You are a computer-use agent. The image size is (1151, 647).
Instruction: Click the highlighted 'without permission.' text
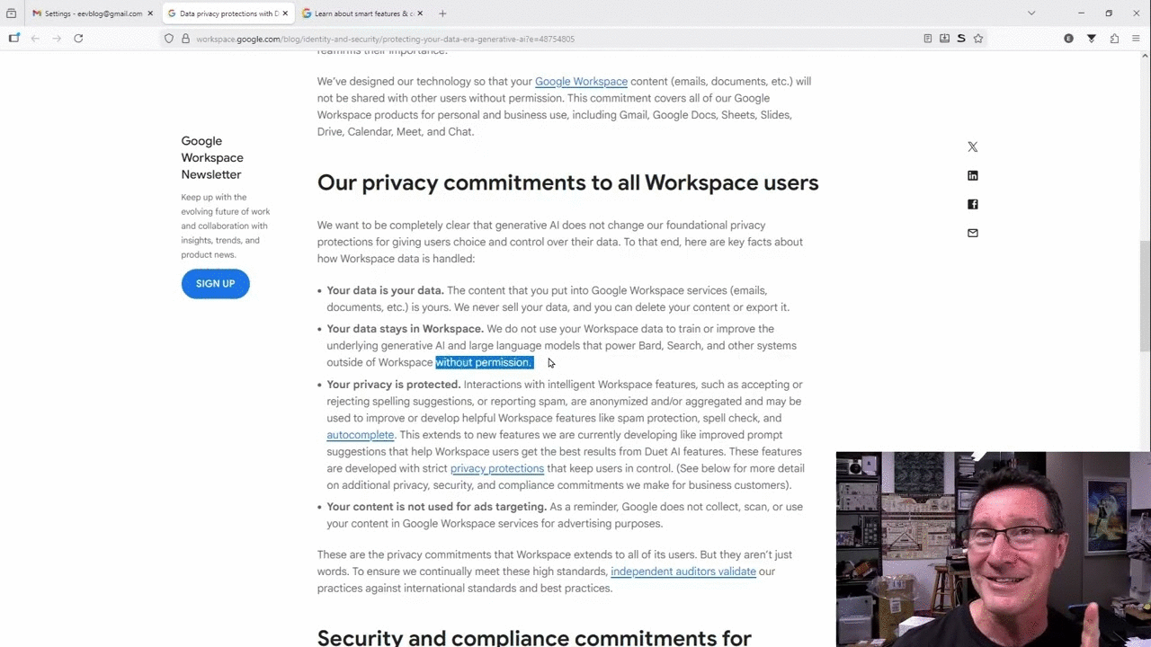coord(484,362)
